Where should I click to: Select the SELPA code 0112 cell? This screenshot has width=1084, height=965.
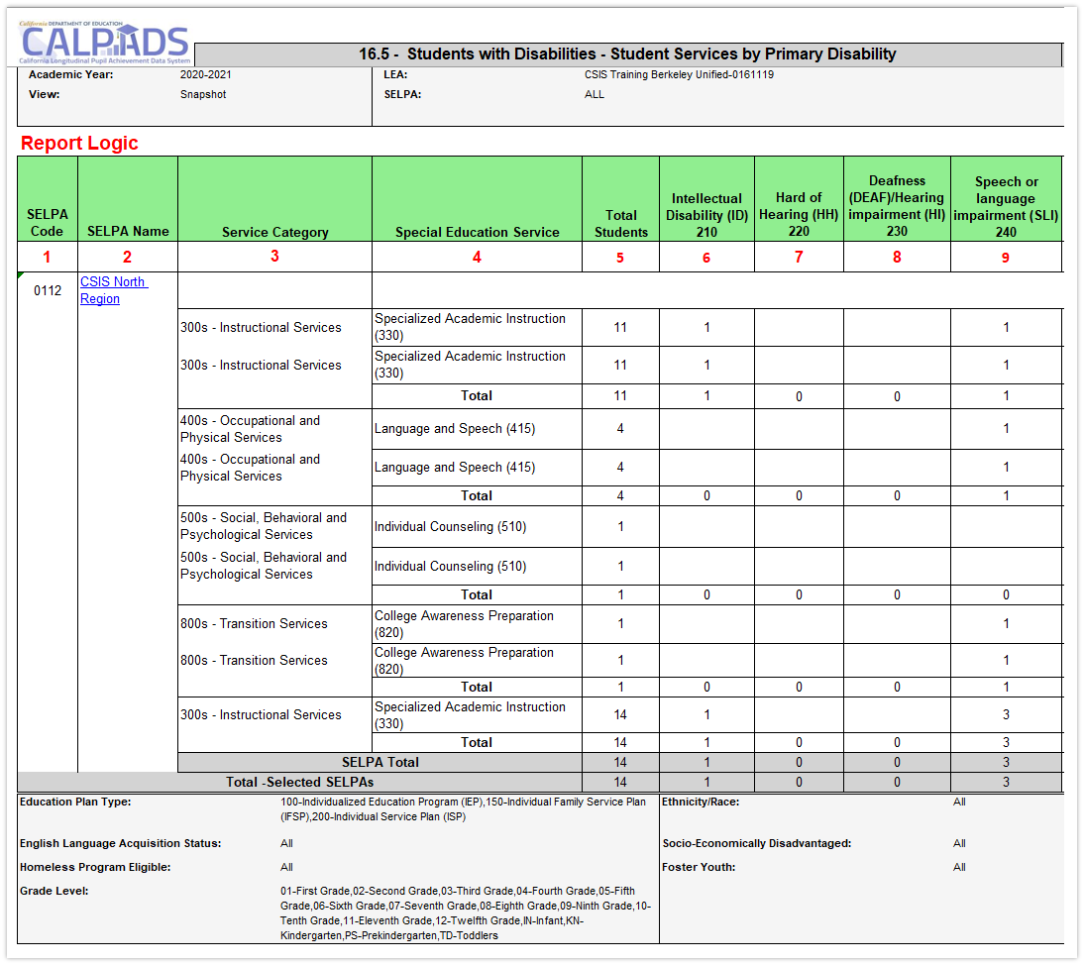coord(48,291)
